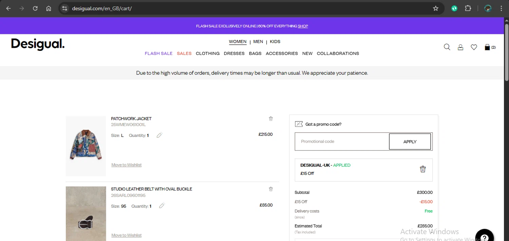Open the Chrome profile avatar

pos(488,8)
